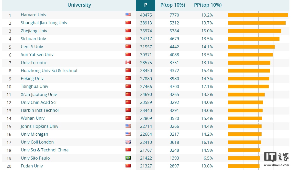Click the China flag next to Tsinghua Univ
The image size is (292, 170).
click(128, 86)
